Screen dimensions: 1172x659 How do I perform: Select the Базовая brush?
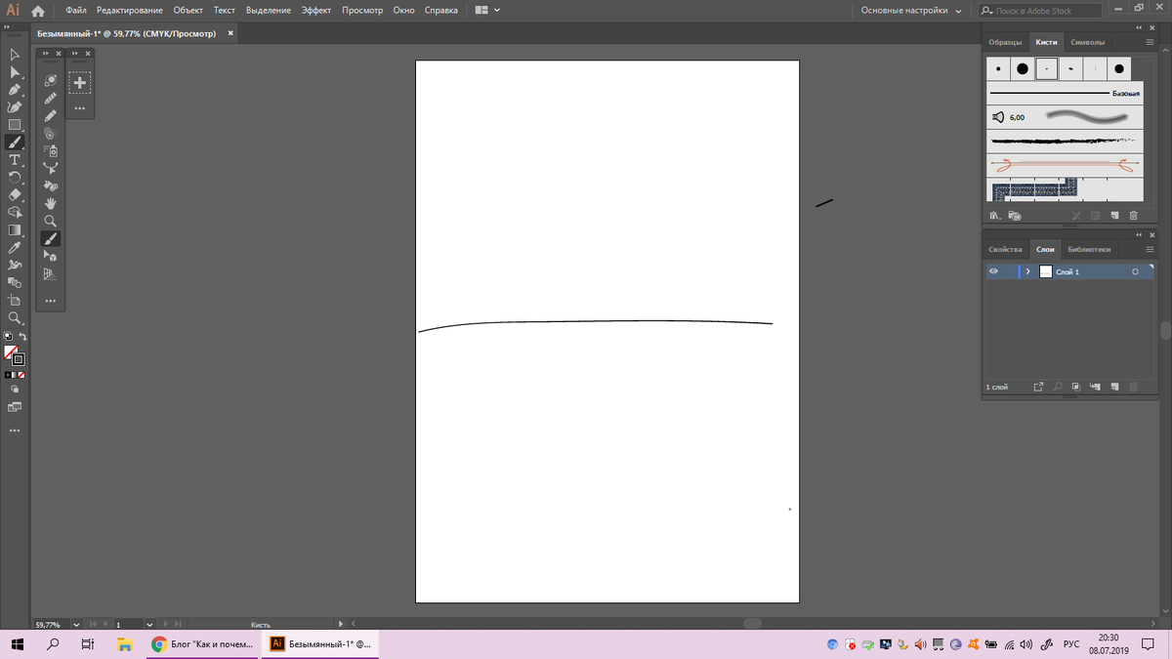tap(1064, 94)
